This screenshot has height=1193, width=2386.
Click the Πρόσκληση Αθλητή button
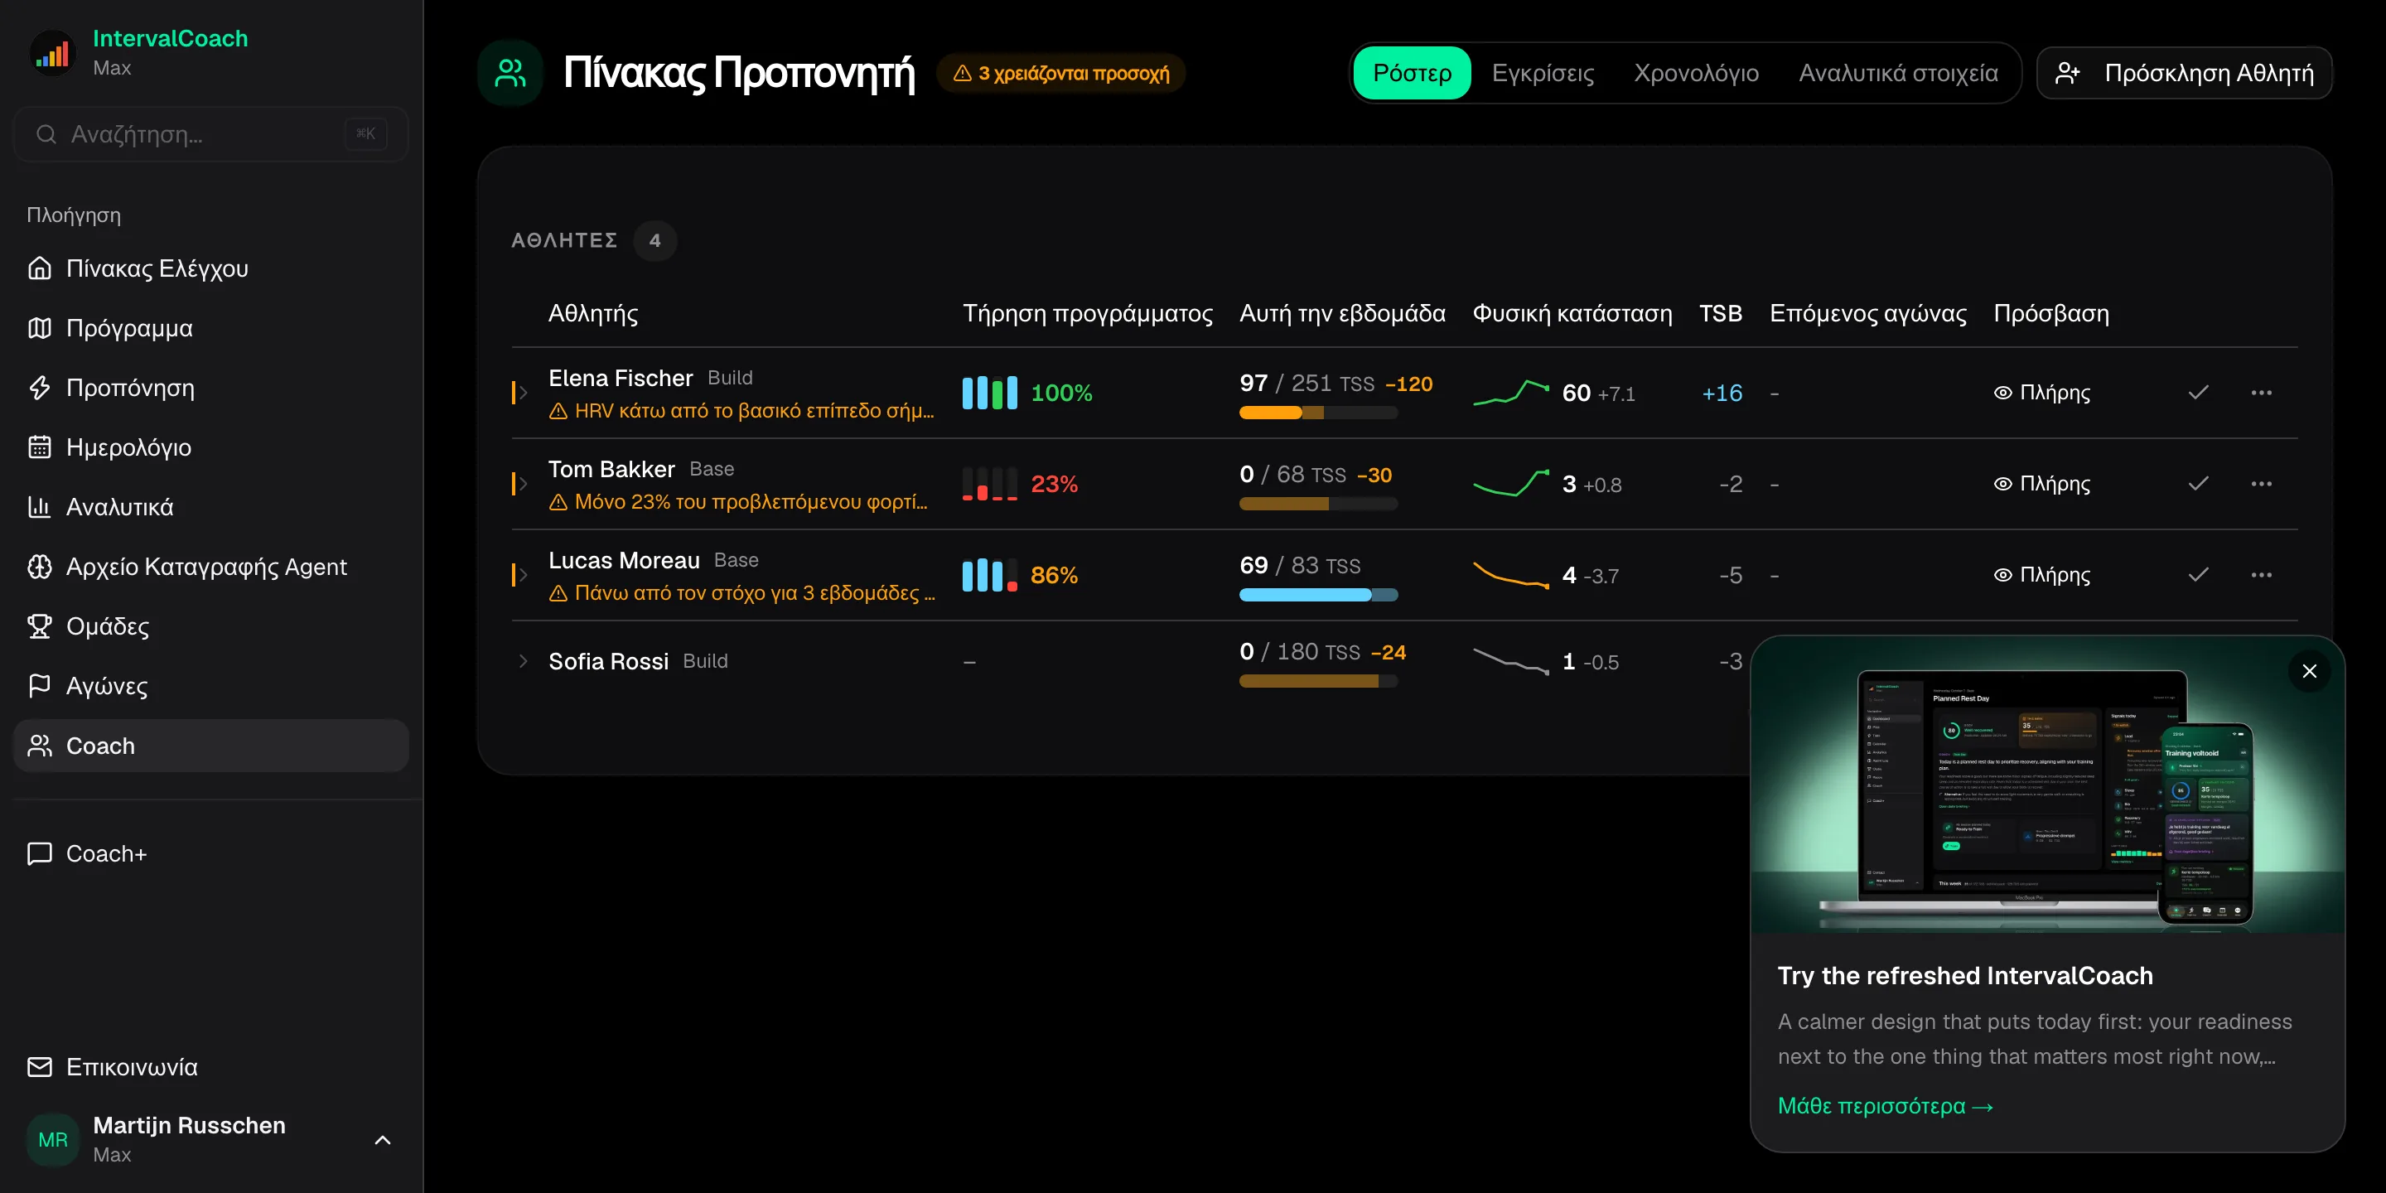(2184, 73)
